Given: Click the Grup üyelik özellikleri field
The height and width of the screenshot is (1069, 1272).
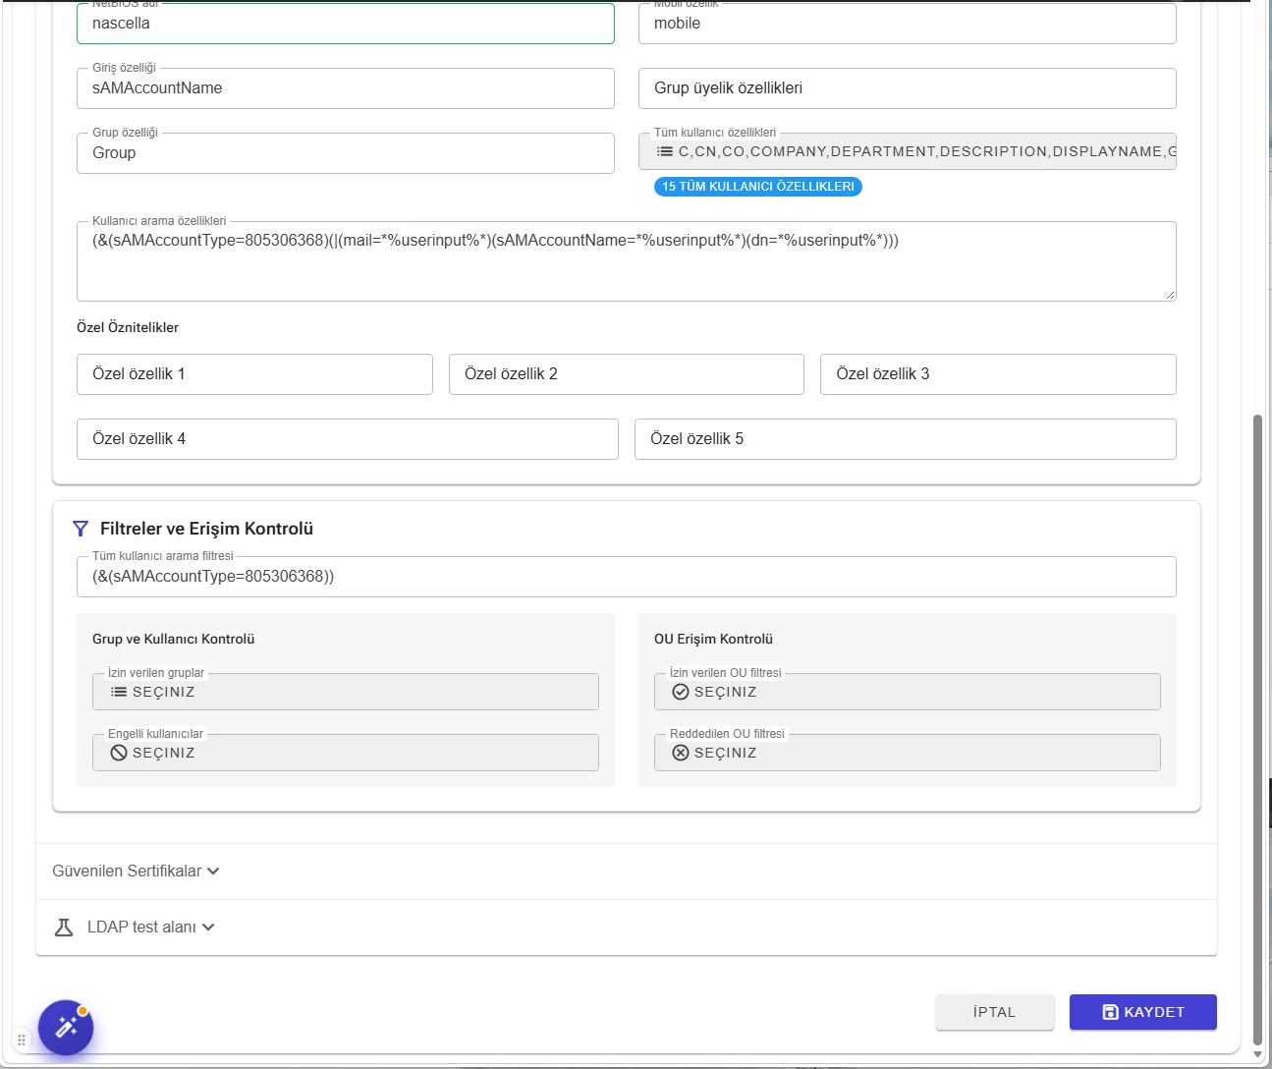Looking at the screenshot, I should point(908,88).
